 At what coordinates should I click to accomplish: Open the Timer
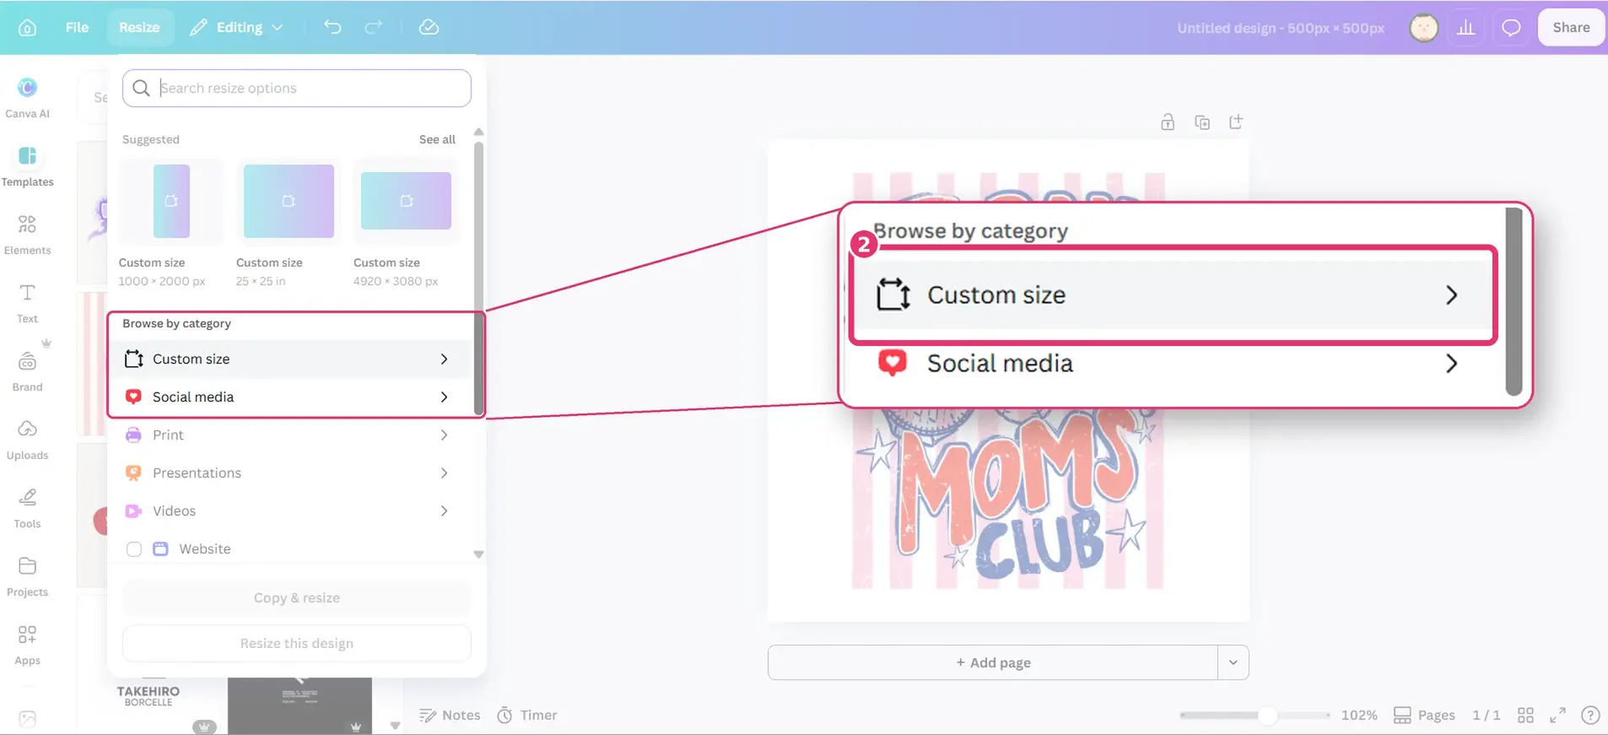[x=527, y=715]
